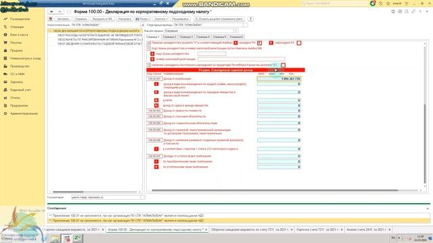Open the Операции sidebar section
433x243 pixels.
[17, 27]
